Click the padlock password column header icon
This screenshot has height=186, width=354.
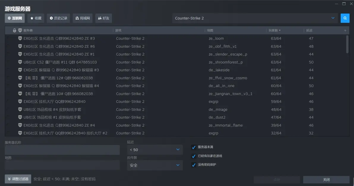pos(15,30)
